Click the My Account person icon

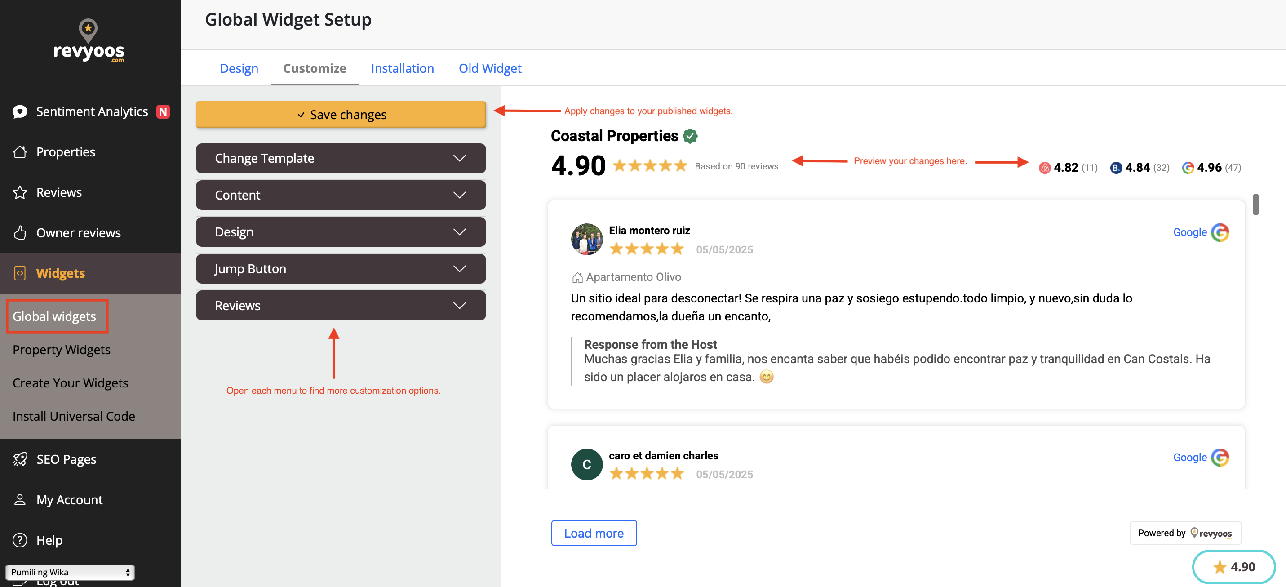tap(19, 499)
